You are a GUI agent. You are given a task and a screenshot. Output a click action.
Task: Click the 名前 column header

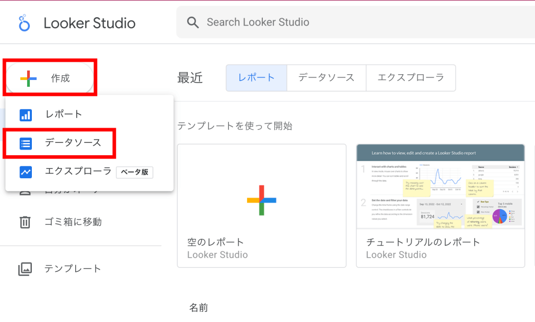[199, 308]
